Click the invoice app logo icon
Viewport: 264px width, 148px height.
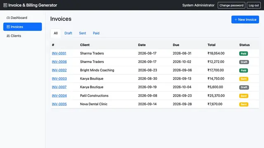click(5, 5)
